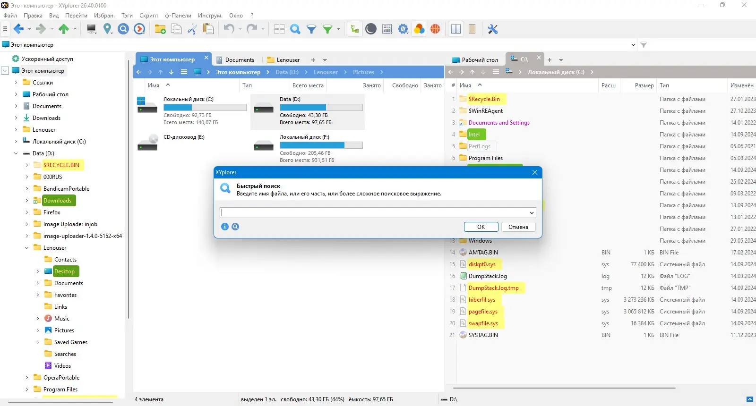Screen dimensions: 756x406
Task: Click the breadcrumb bar menu icon in the left pane
Action: pyautogui.click(x=184, y=72)
